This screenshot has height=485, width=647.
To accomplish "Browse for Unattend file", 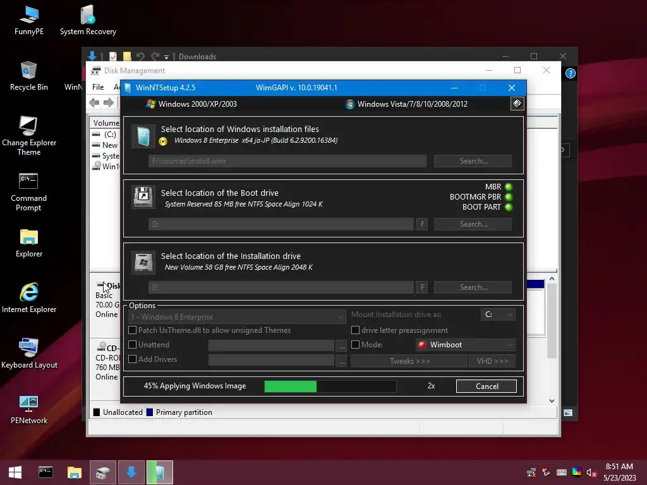I will tap(342, 345).
